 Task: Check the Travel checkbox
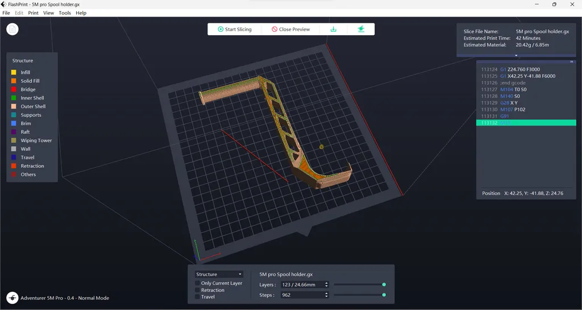click(x=197, y=297)
